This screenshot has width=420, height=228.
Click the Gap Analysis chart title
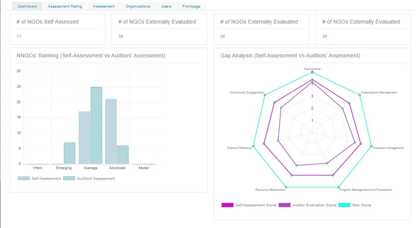(290, 55)
